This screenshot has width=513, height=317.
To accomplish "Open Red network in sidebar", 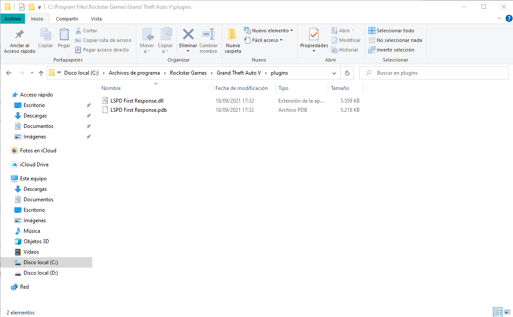I will (24, 287).
